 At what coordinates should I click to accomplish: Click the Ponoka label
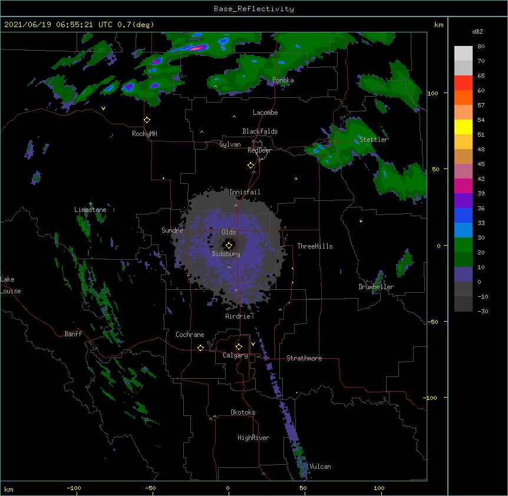pos(283,80)
